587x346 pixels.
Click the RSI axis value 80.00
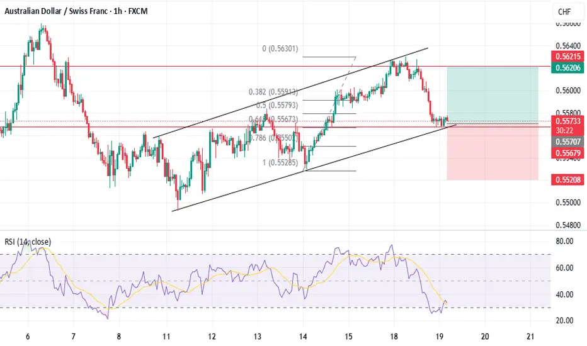point(564,242)
